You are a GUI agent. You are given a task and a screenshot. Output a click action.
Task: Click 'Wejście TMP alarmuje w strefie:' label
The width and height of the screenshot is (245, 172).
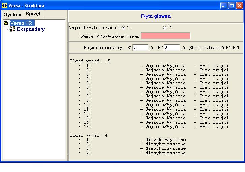[x=95, y=28]
